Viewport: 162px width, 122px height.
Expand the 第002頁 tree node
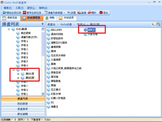18,78
